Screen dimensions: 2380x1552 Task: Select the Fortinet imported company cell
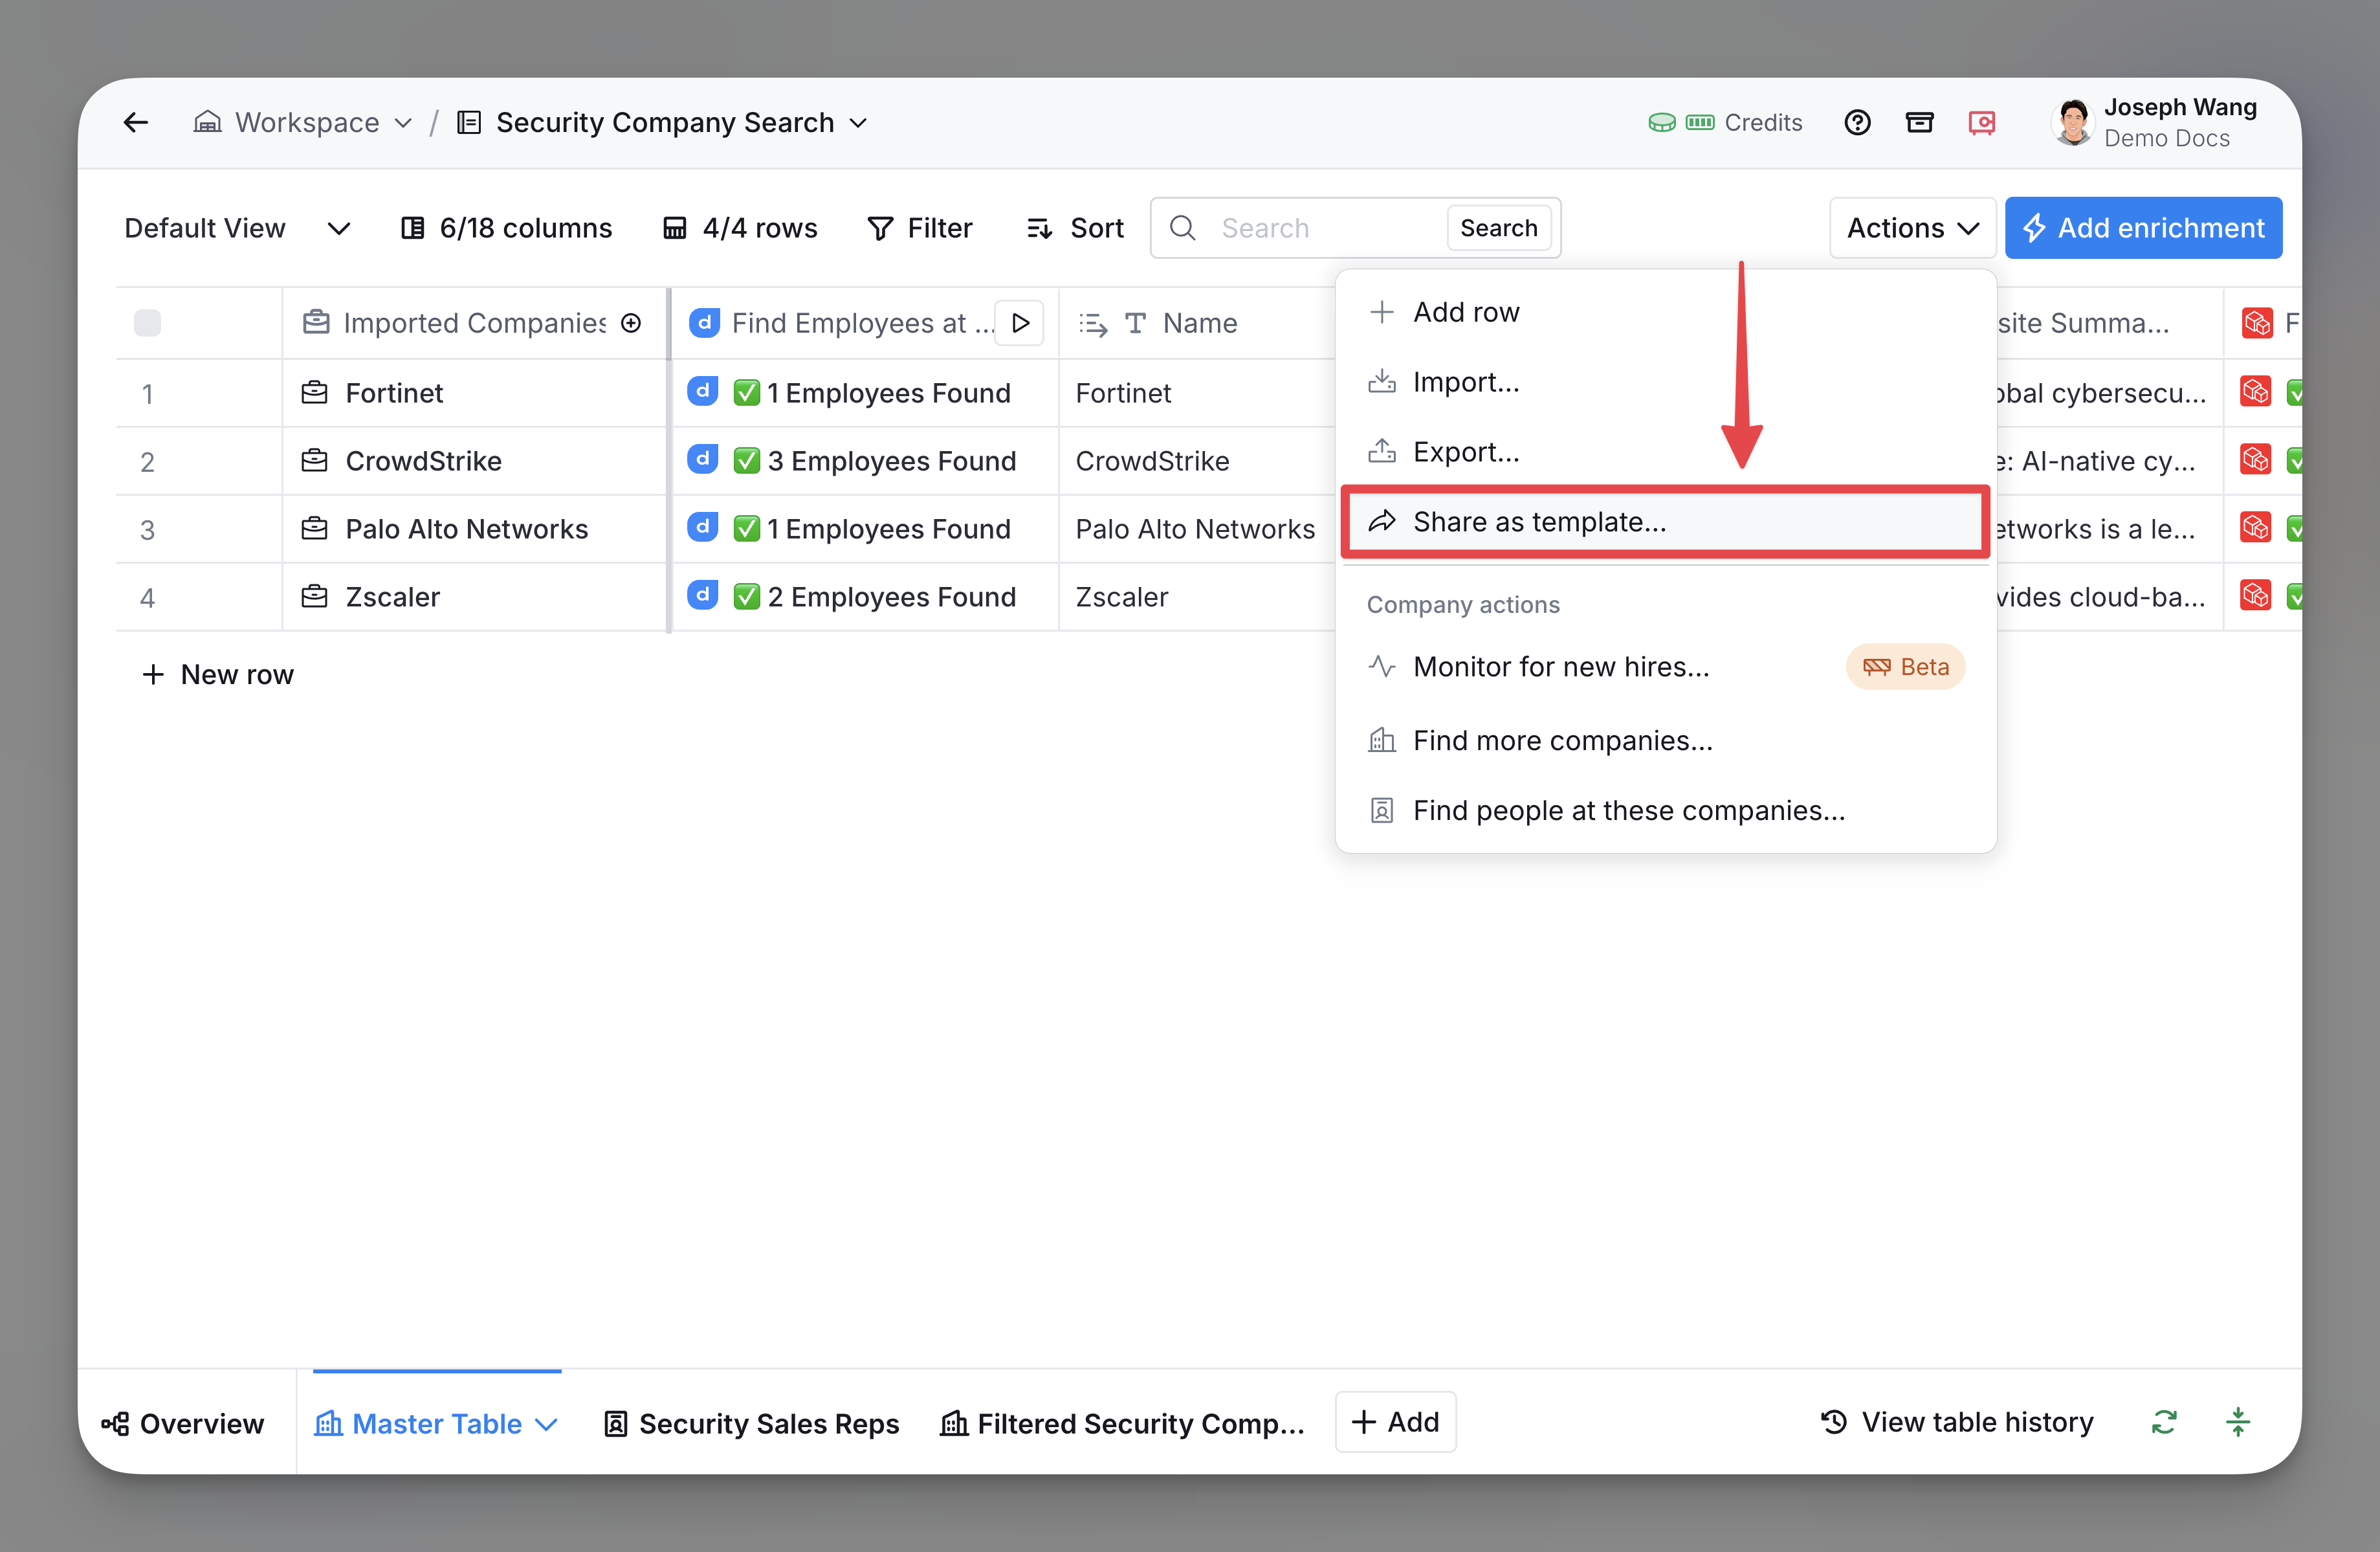coord(474,393)
